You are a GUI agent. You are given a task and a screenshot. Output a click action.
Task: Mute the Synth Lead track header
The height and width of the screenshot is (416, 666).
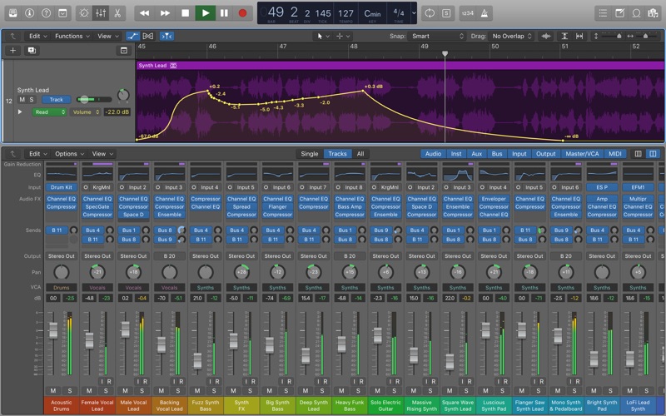coord(22,100)
